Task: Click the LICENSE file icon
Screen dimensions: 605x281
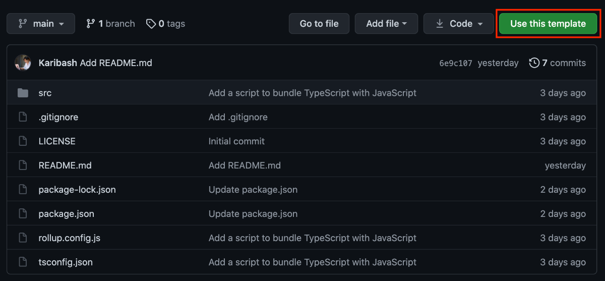Action: click(23, 141)
